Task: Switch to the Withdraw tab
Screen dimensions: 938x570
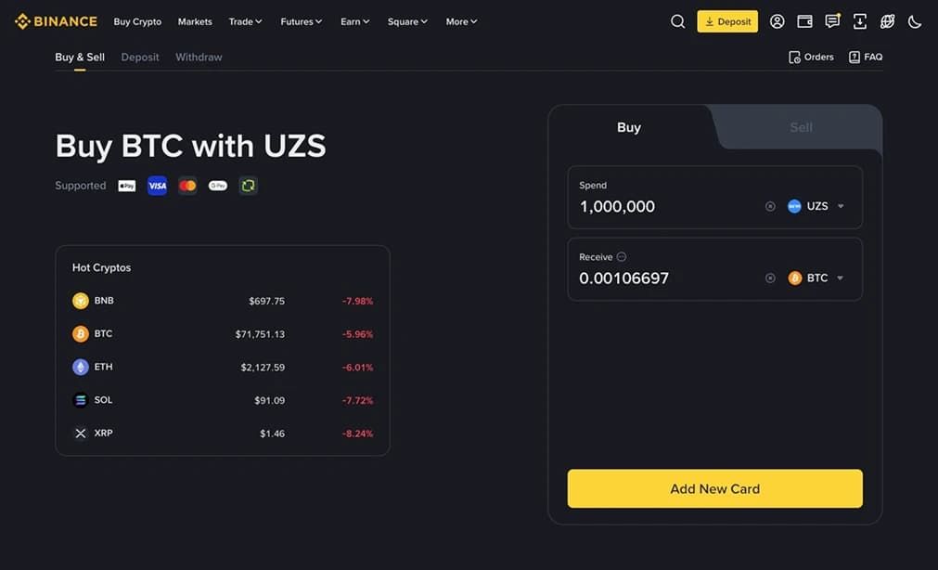Action: coord(199,58)
